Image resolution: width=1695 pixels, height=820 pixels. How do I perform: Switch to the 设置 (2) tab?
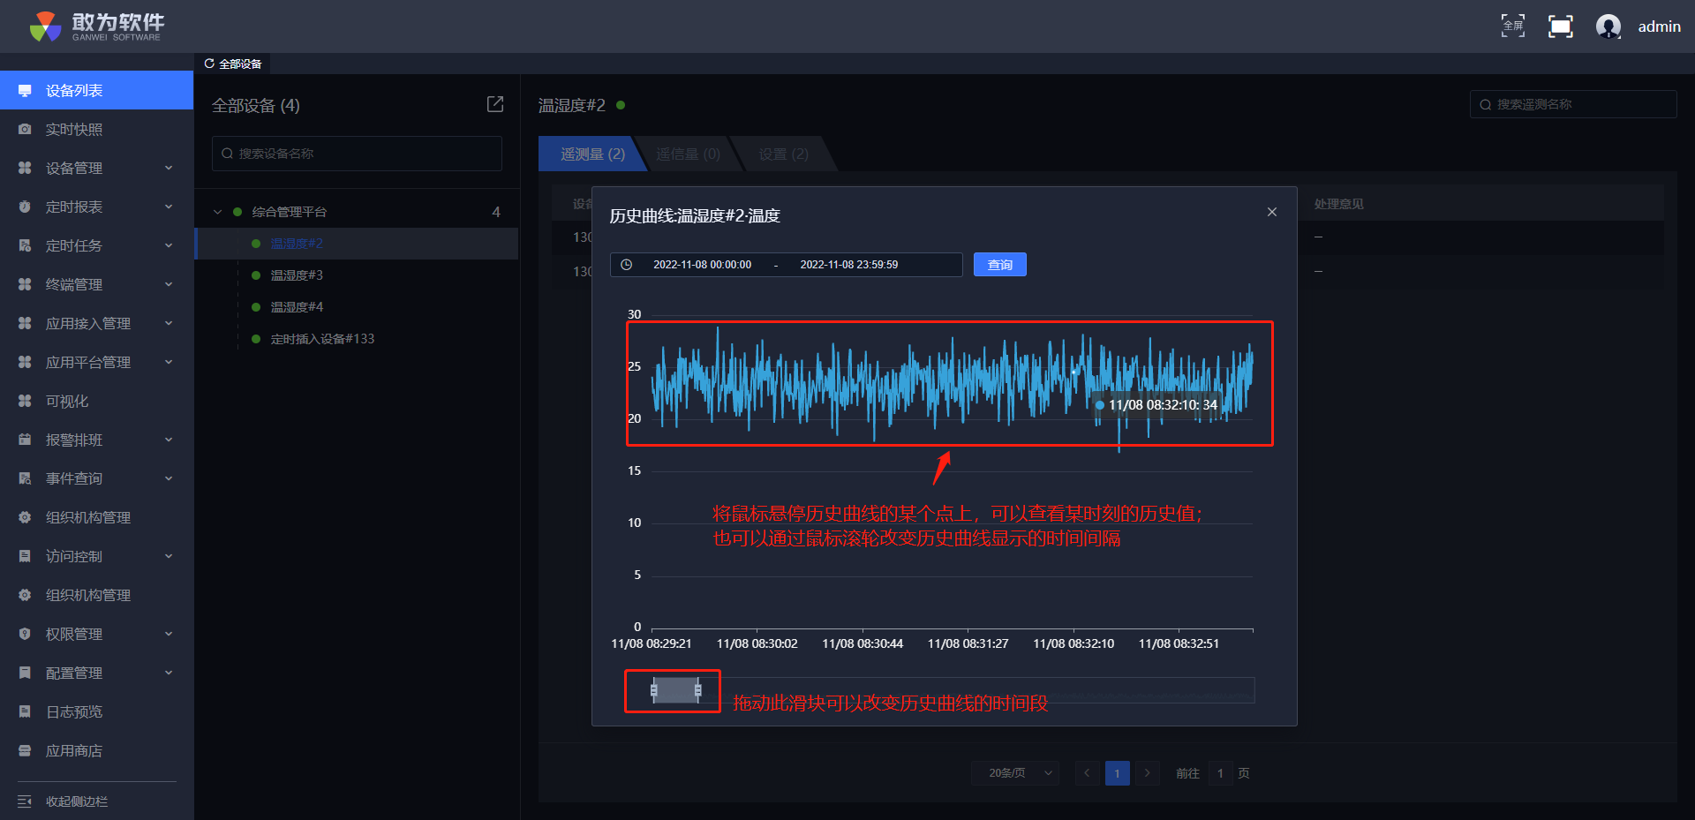[783, 154]
